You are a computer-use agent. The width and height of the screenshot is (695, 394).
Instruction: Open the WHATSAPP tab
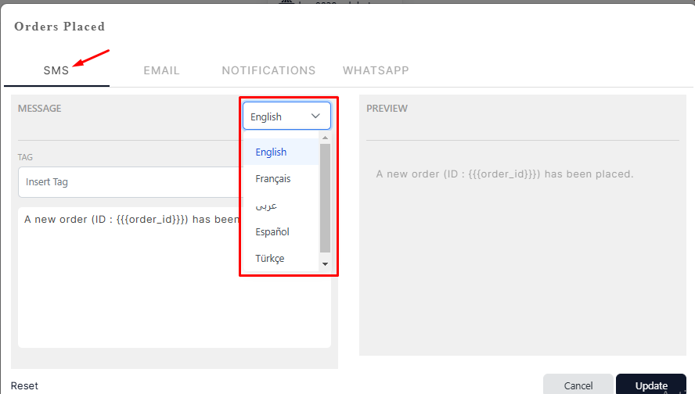click(376, 70)
